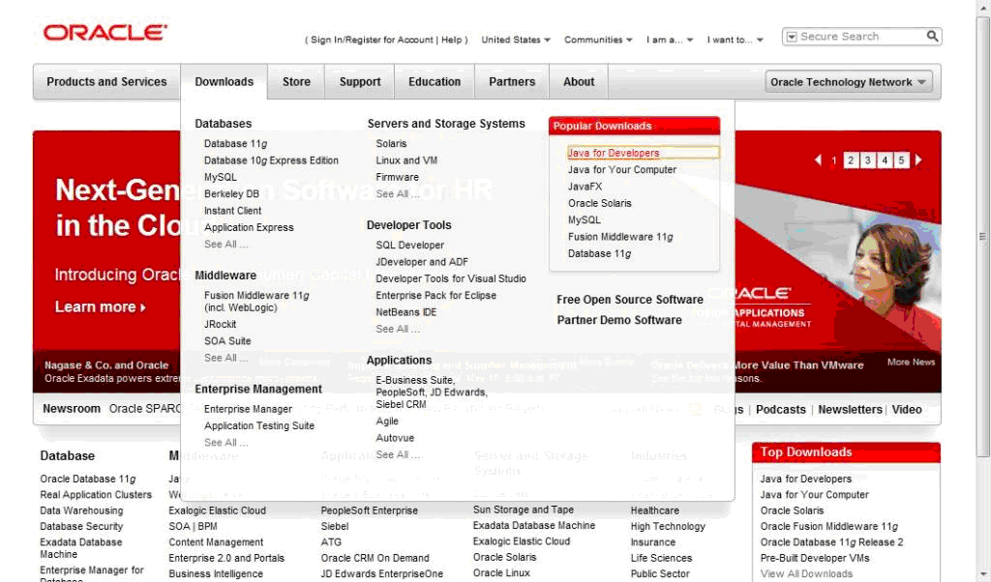Open the Support menu

[x=360, y=82]
